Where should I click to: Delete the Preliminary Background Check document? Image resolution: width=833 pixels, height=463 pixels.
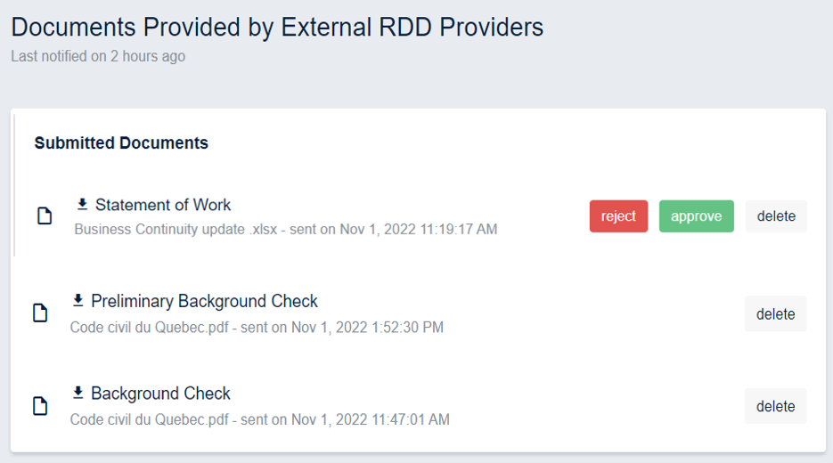pos(775,313)
